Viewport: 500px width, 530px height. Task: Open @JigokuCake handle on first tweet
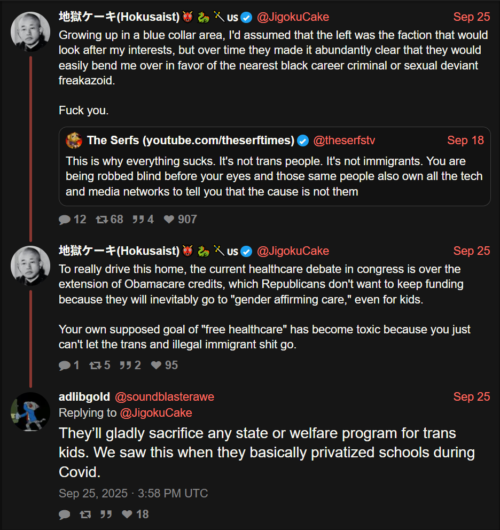pyautogui.click(x=293, y=17)
